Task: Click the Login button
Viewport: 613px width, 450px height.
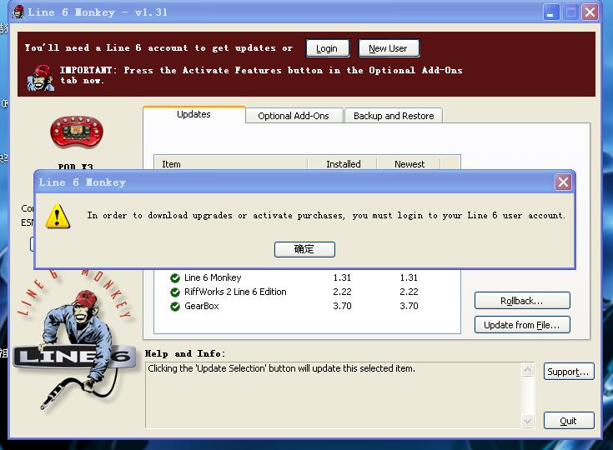Action: [x=327, y=48]
